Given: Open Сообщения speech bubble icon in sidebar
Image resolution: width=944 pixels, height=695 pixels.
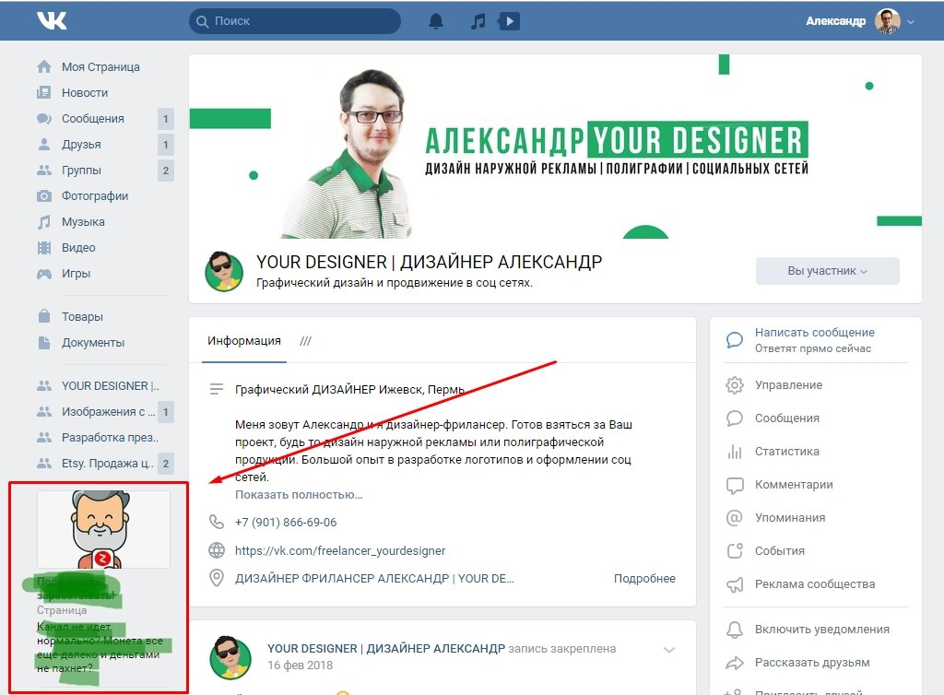Looking at the screenshot, I should pos(44,119).
